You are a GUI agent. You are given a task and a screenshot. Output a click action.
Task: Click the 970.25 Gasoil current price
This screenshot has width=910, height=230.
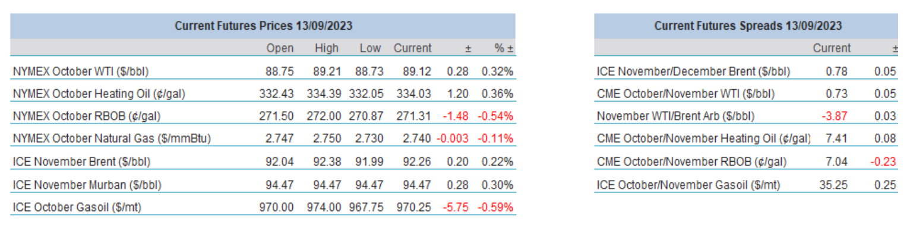tap(412, 207)
